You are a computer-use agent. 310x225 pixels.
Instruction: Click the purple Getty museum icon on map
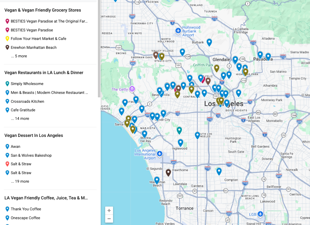coord(132,89)
